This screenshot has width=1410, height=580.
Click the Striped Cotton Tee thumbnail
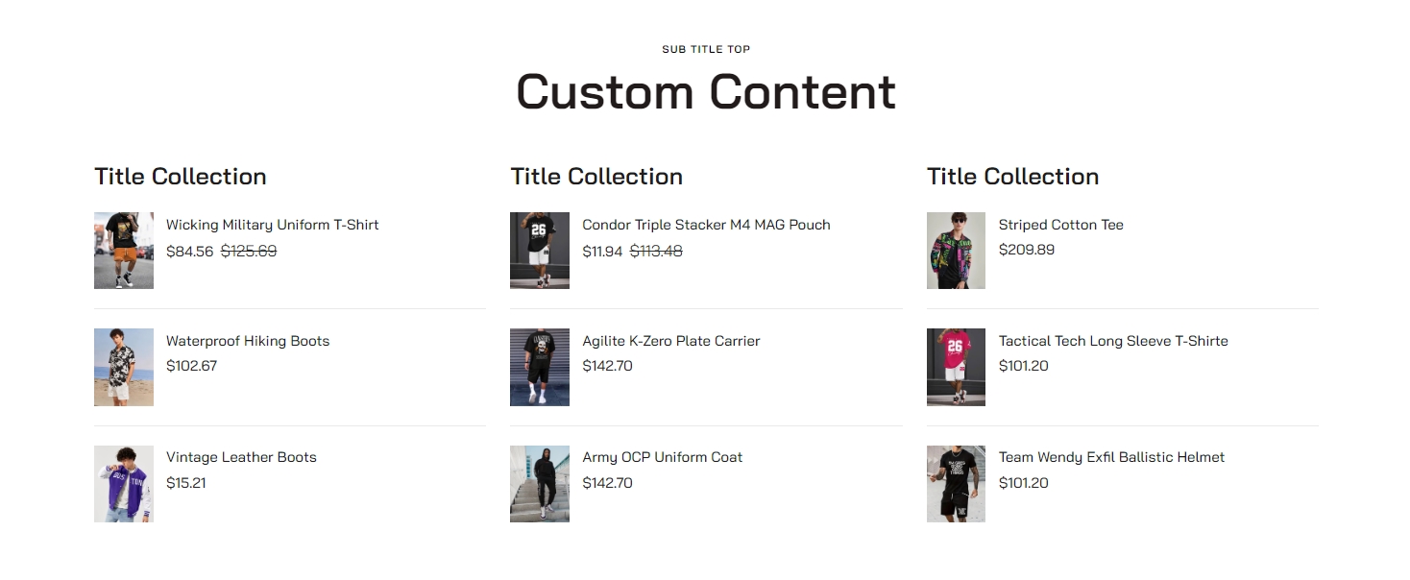point(956,251)
